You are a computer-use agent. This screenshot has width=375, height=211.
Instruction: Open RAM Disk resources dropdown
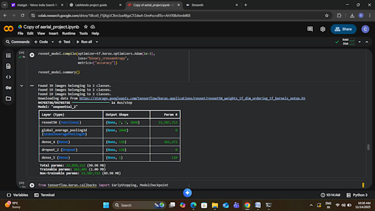[359, 42]
